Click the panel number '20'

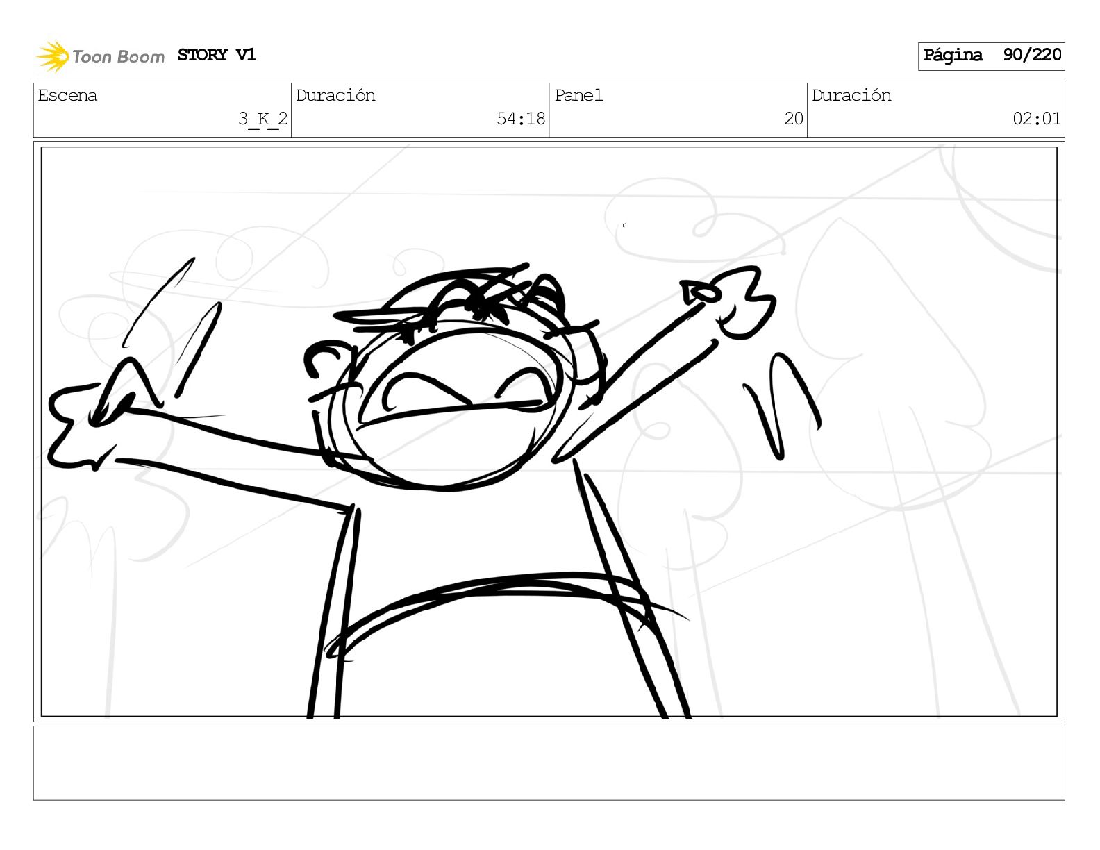point(794,119)
